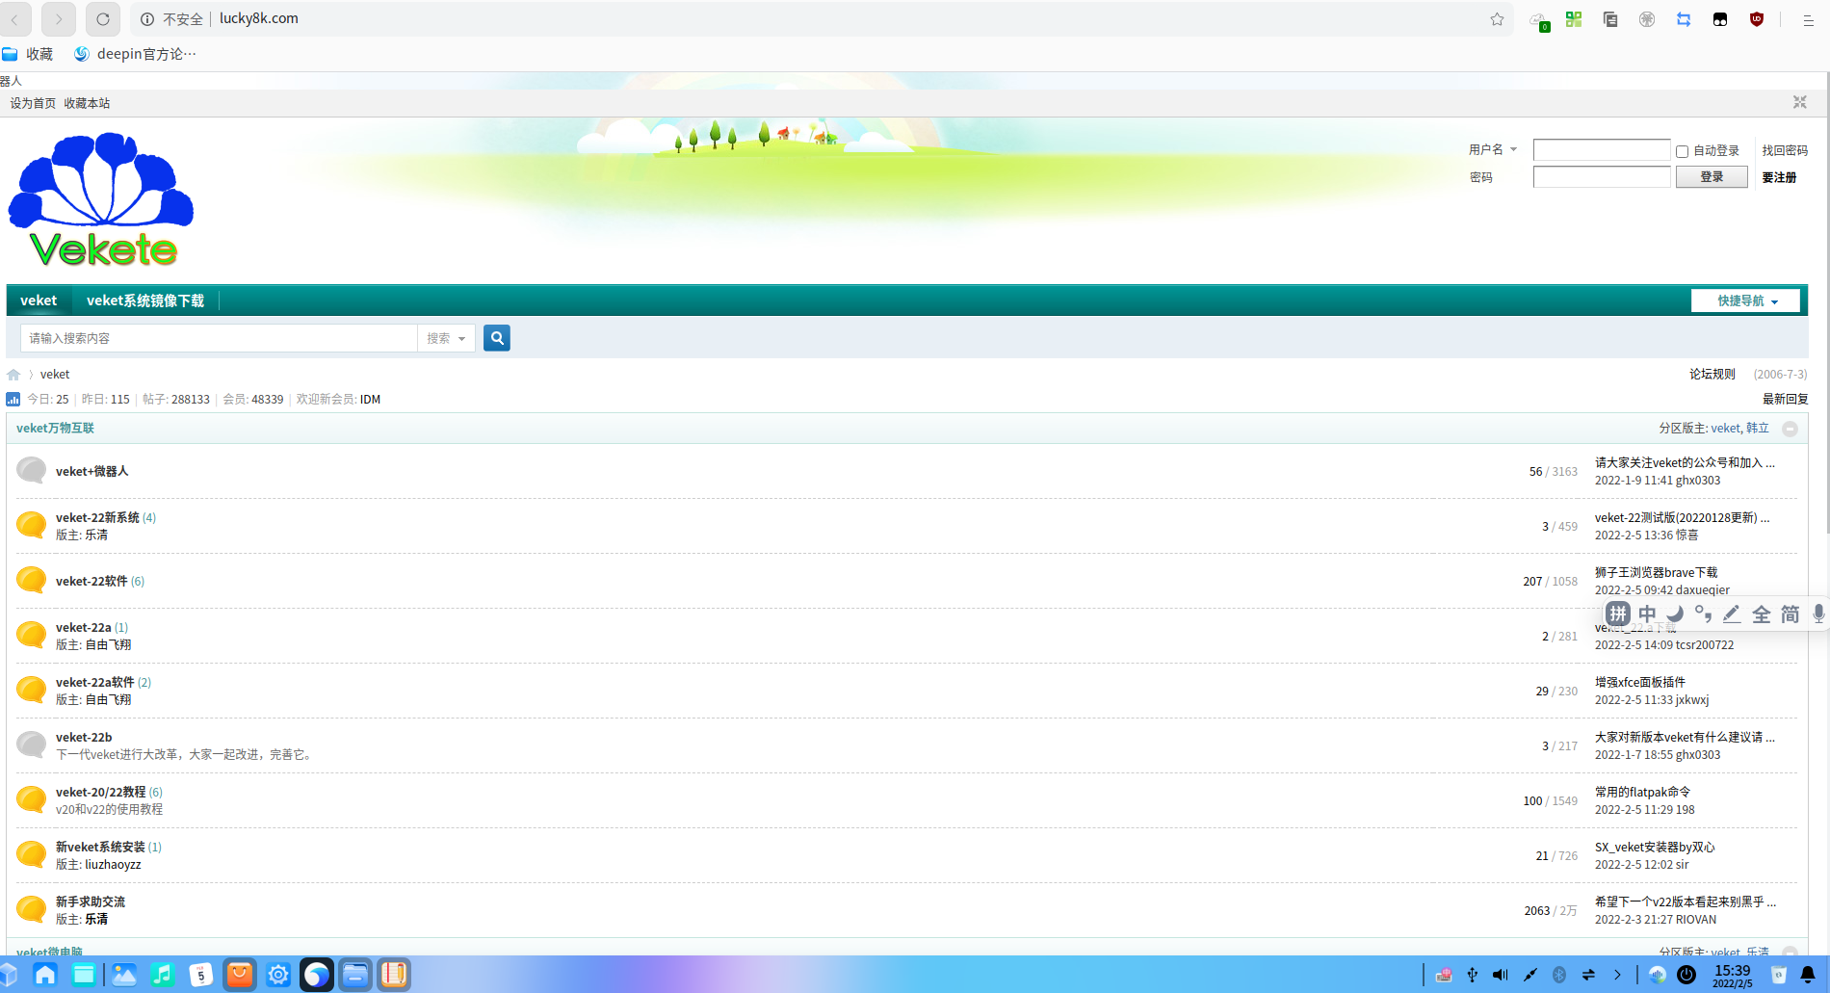Open the deepin官方论坛 bookmark
Screen dimensions: 1830x993
(135, 54)
